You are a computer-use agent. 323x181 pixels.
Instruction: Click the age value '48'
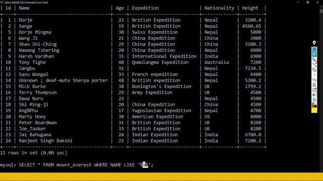tap(121, 80)
